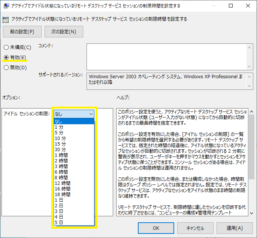Image resolution: width=257 pixels, height=238 pixels.
Task: Click the オプション: label
Action: pyautogui.click(x=11, y=98)
